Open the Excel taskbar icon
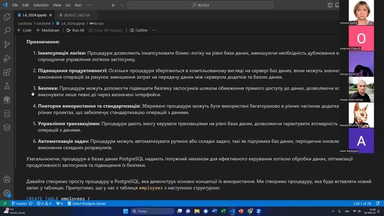The image size is (384, 216). pyautogui.click(x=223, y=211)
